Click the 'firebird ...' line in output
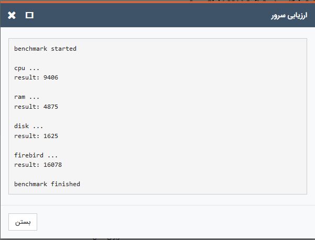The image size is (315, 240). click(36, 155)
